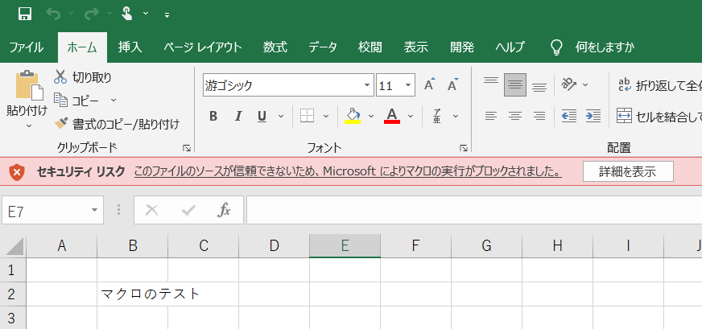The height and width of the screenshot is (329, 702).
Task: Open the ファイル tab
Action: pyautogui.click(x=26, y=47)
